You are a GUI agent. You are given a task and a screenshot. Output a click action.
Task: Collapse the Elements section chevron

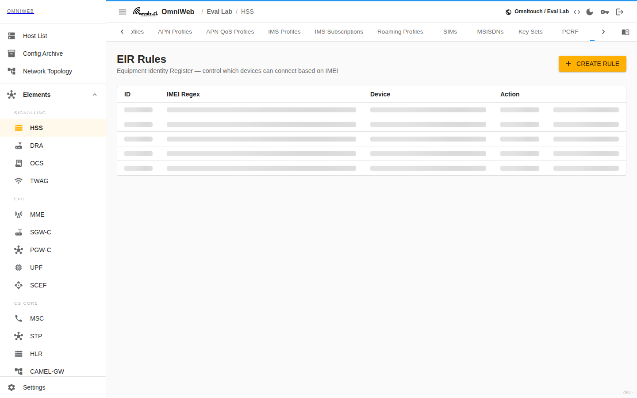point(95,95)
